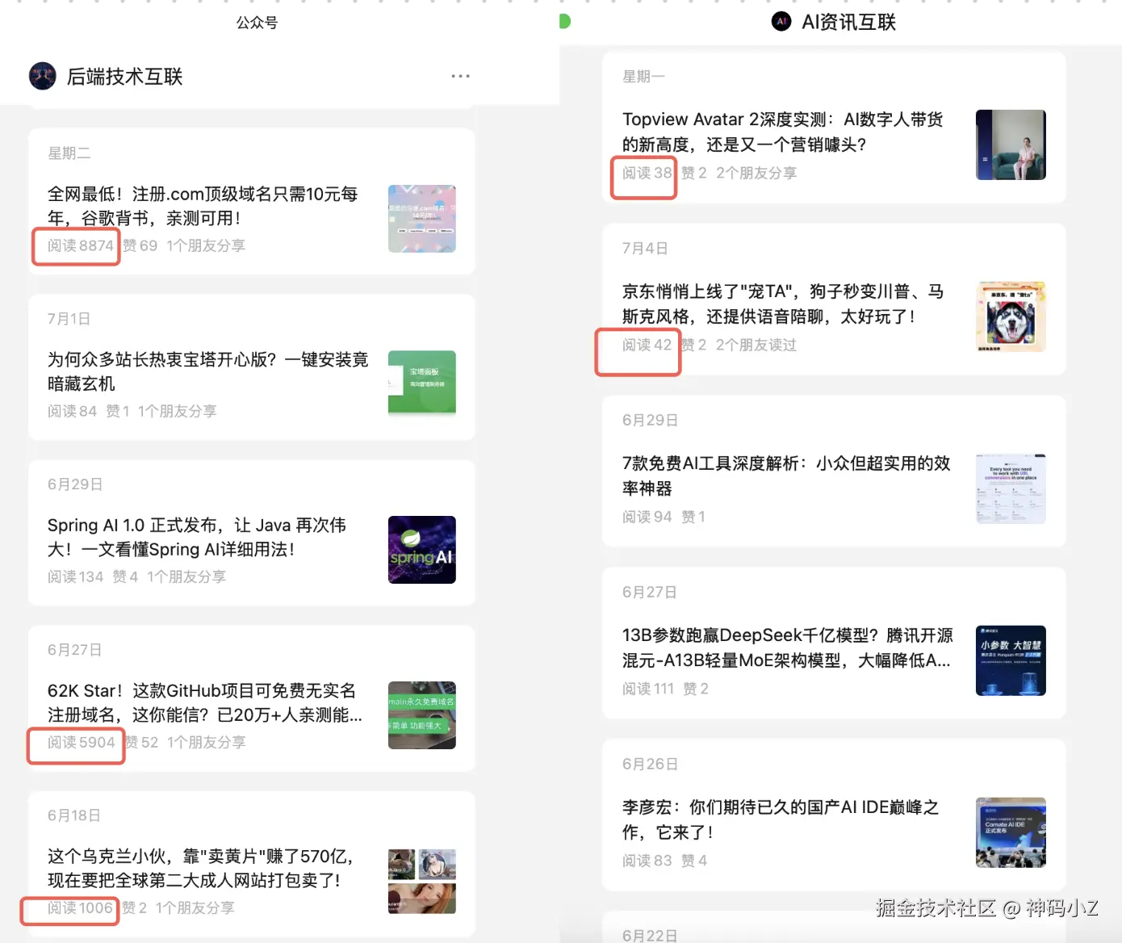Click the green 宝塔面板 article thumbnail
The image size is (1122, 943).
[422, 383]
